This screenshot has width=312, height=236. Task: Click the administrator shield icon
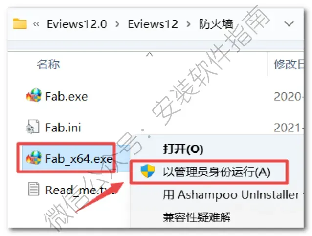pyautogui.click(x=148, y=171)
